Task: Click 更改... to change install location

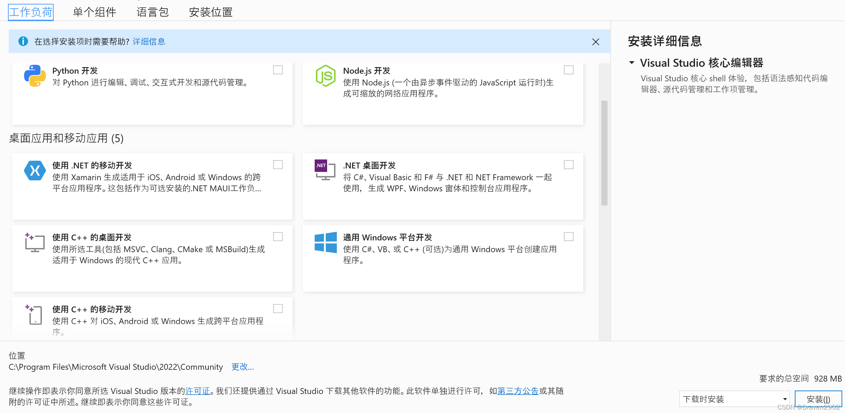Action: coord(242,367)
